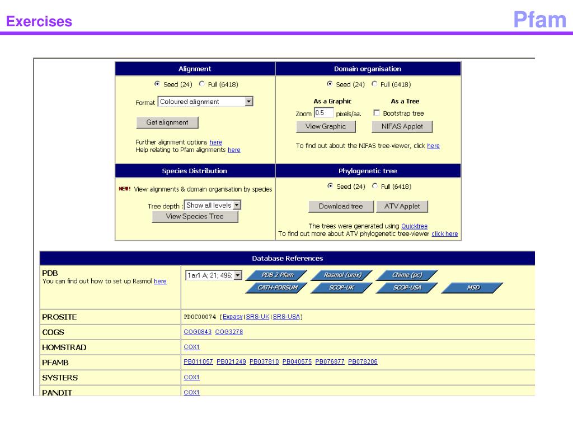Open the PDB structure 1ar1 dropdown
This screenshot has width=573, height=429.
click(x=214, y=275)
